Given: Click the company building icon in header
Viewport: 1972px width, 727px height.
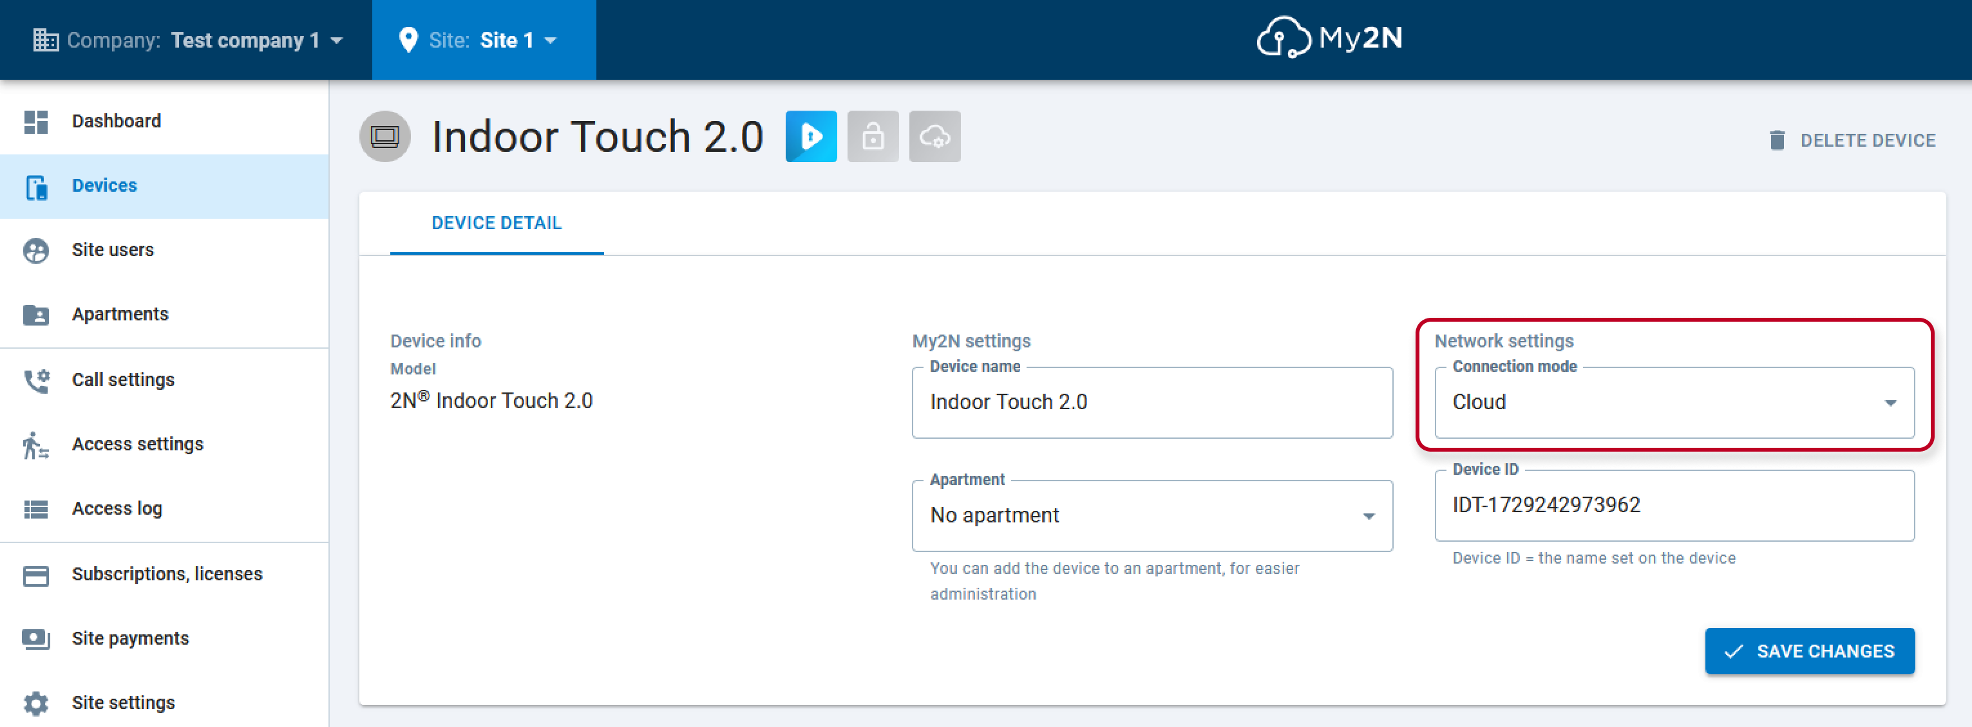Looking at the screenshot, I should (x=46, y=40).
